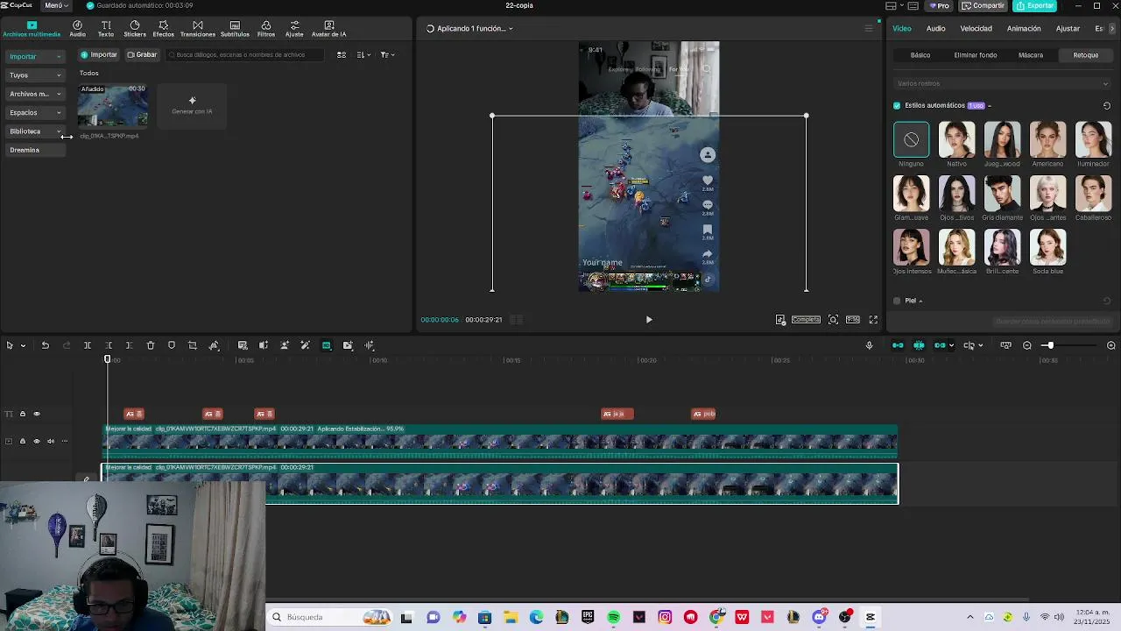
Task: Click Generar con IA tile
Action: 192,105
